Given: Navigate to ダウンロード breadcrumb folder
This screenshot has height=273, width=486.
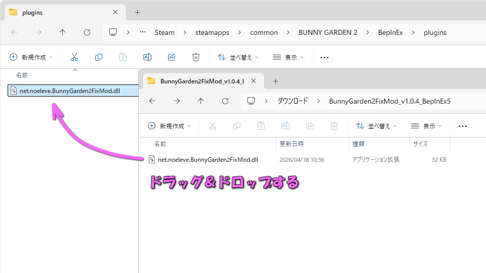Looking at the screenshot, I should point(292,101).
